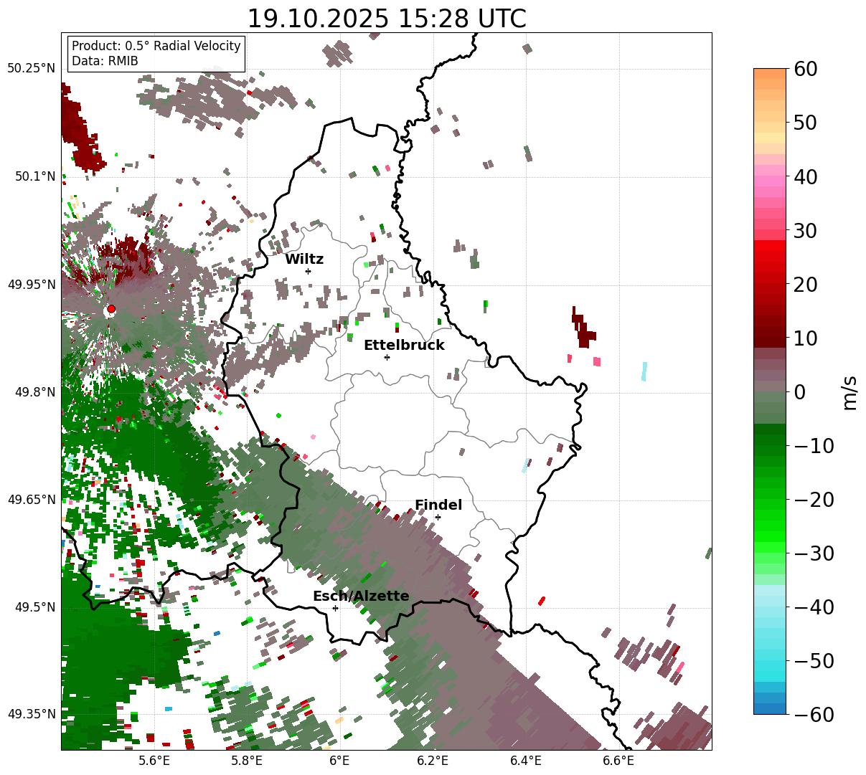Screen dimensions: 866x775
Task: Click the 49.95°N latitude label
Action: tap(31, 285)
